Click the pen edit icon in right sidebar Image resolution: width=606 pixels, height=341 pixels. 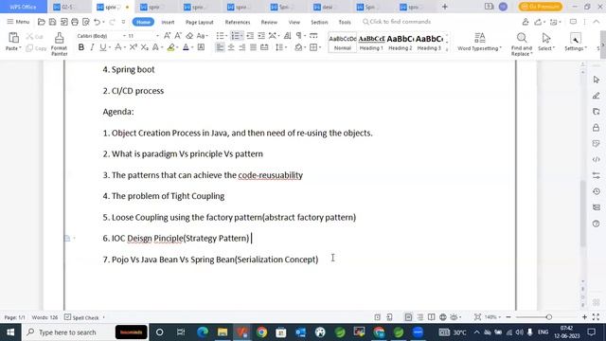point(597,96)
